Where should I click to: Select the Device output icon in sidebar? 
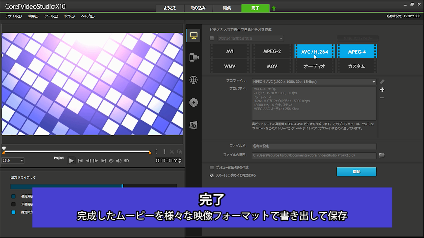pyautogui.click(x=193, y=57)
